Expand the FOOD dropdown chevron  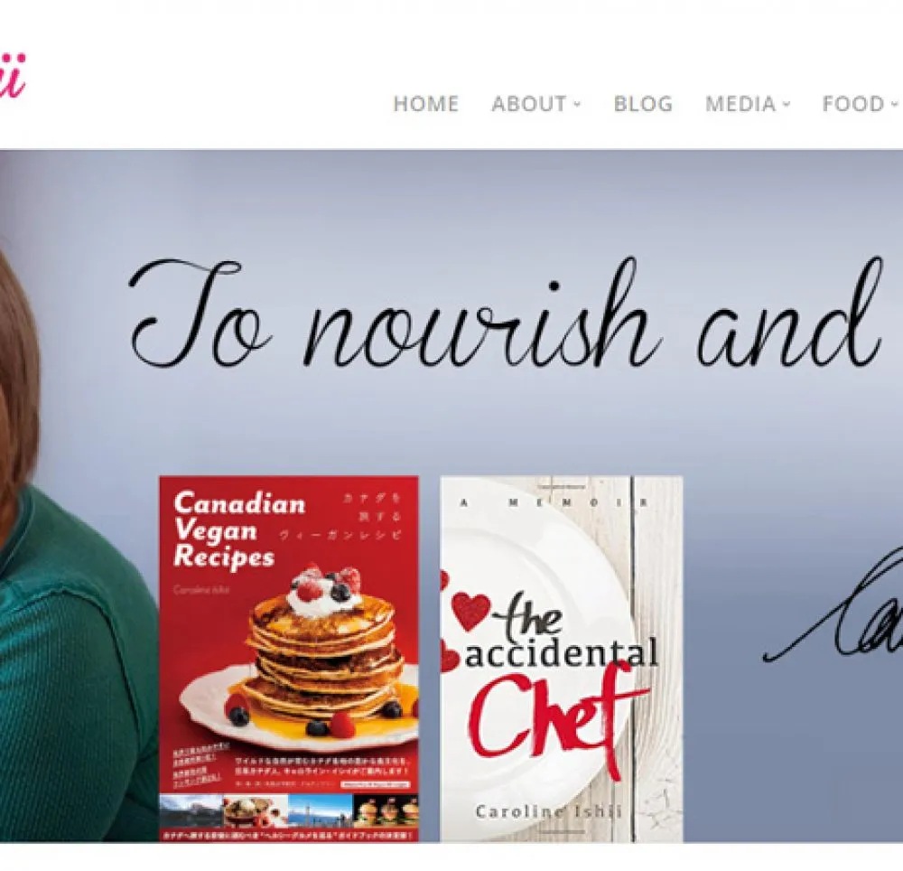894,105
